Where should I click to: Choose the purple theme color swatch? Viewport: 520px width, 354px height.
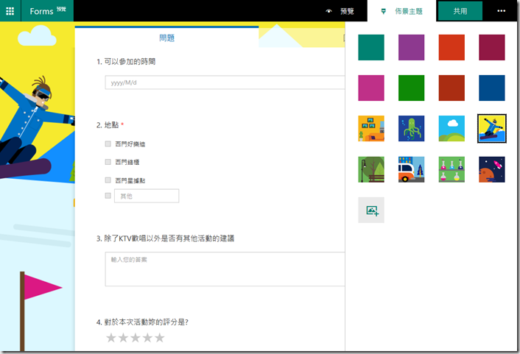(x=411, y=47)
